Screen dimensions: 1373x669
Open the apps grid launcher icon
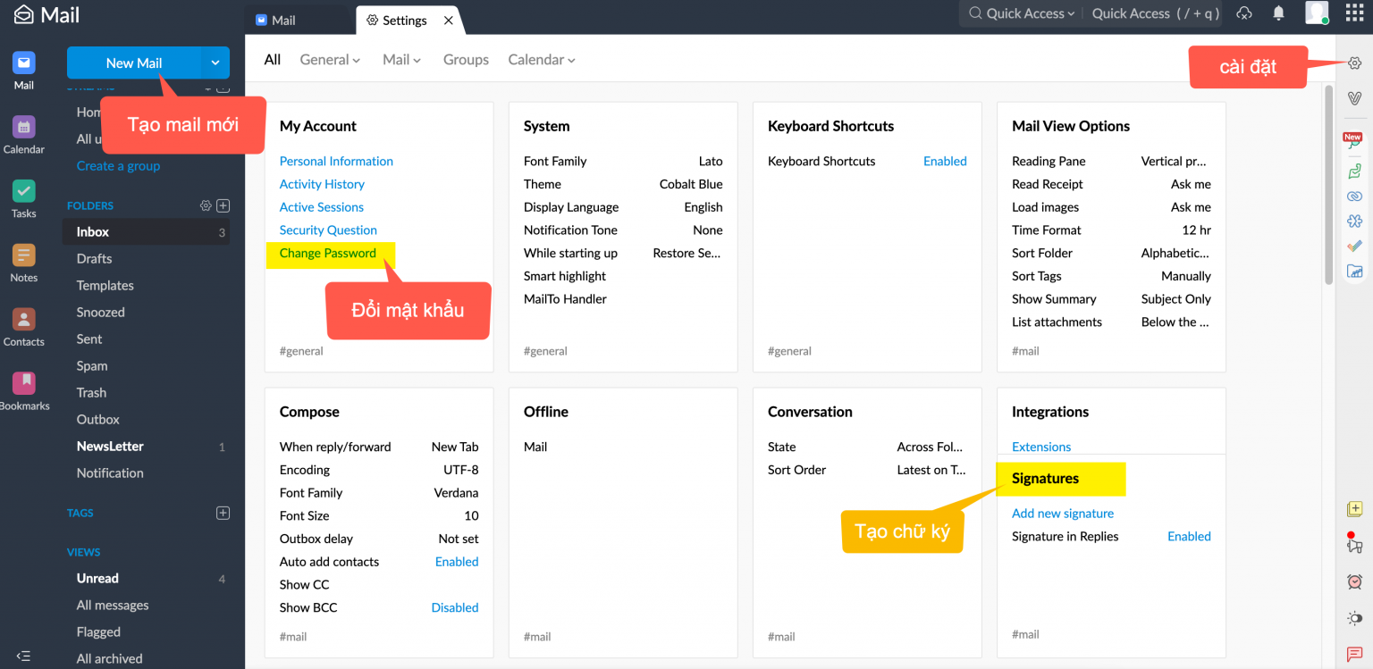click(x=1354, y=13)
